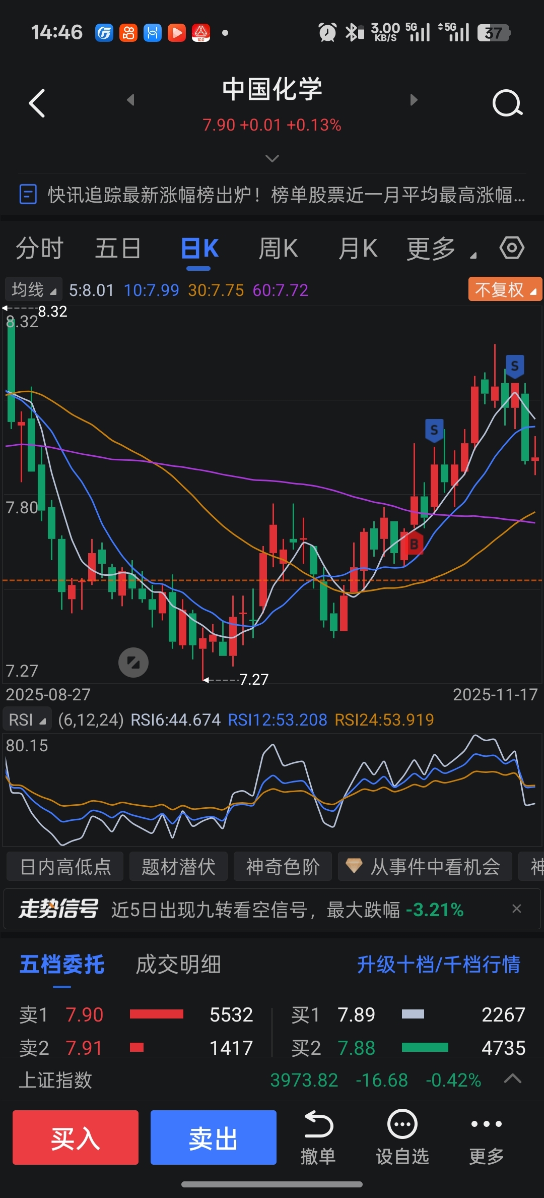Open chart settings hexagon icon
544x1198 pixels.
click(x=512, y=248)
